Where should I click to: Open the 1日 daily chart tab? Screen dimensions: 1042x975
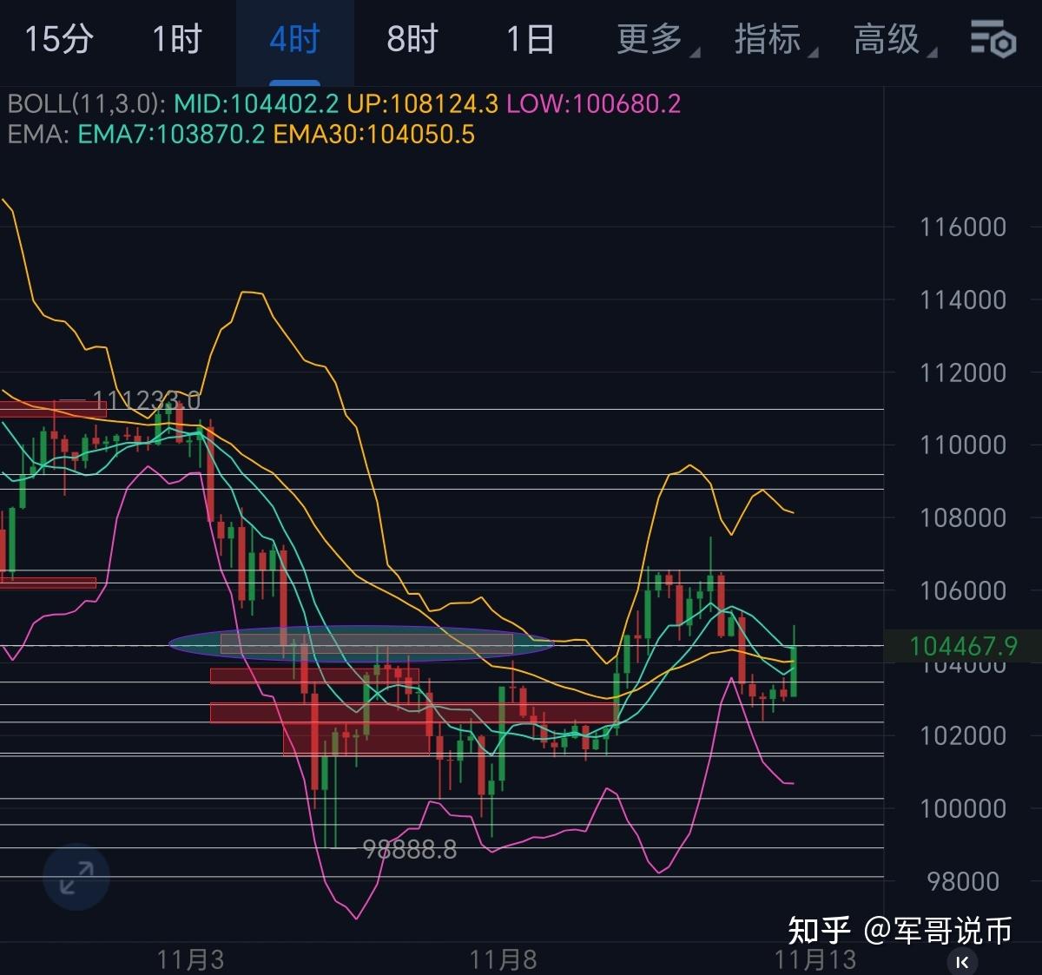point(530,39)
